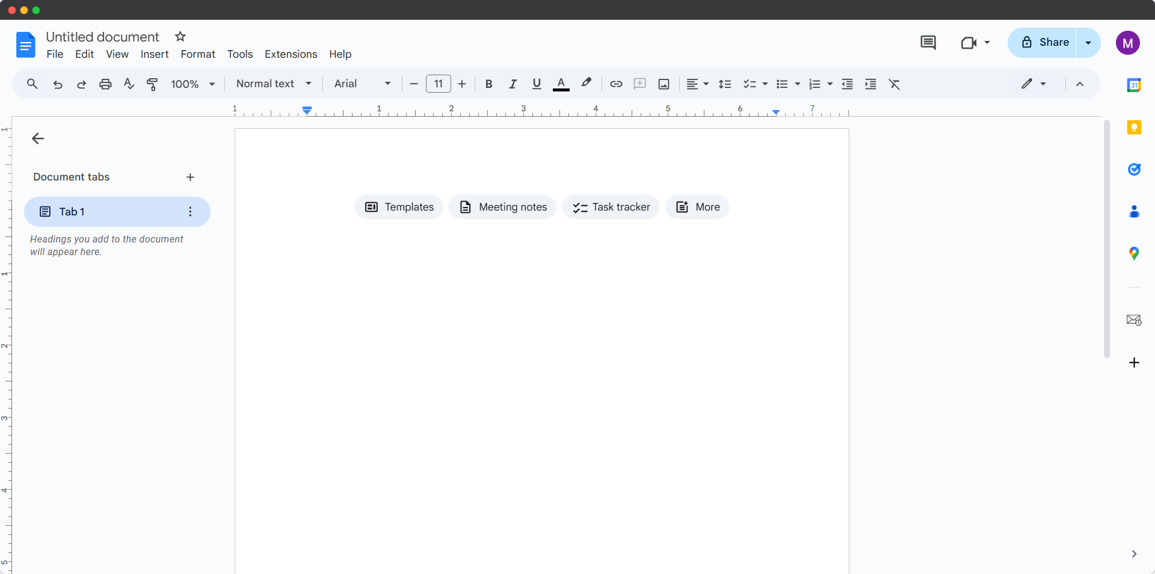Apply italic formatting
Viewport: 1155px width, 574px height.
(x=513, y=84)
